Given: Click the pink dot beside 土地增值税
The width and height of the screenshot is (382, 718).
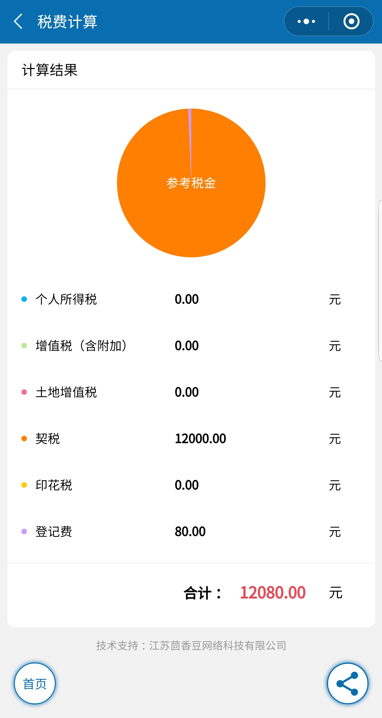Looking at the screenshot, I should (x=24, y=392).
